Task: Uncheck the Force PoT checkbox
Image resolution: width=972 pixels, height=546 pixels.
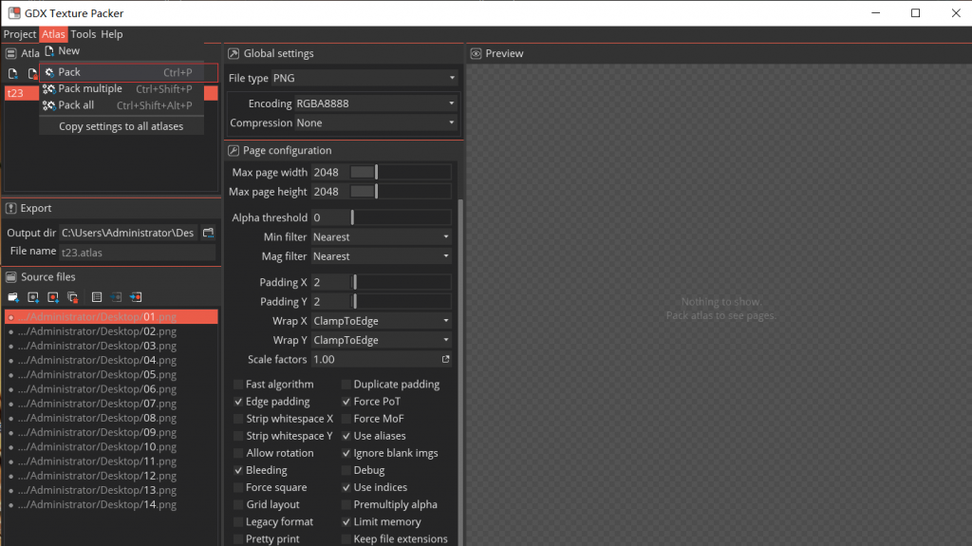Action: 346,402
